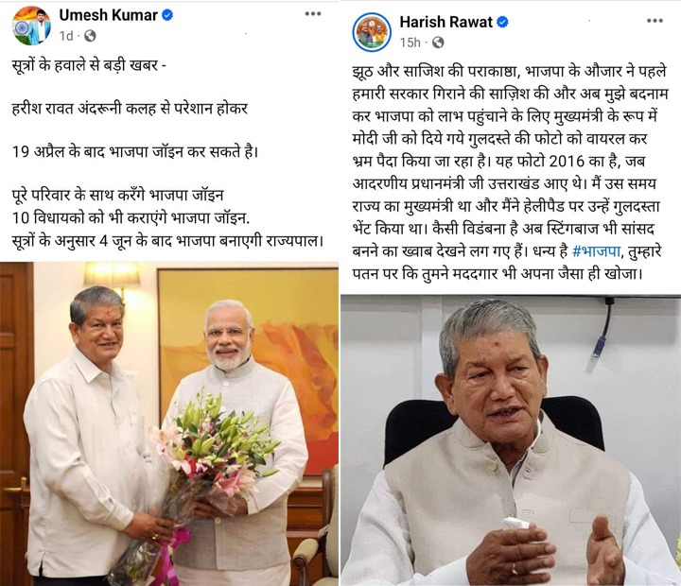
Task: Open the three-dot menu on Umesh Kumar's post
Action: (313, 14)
